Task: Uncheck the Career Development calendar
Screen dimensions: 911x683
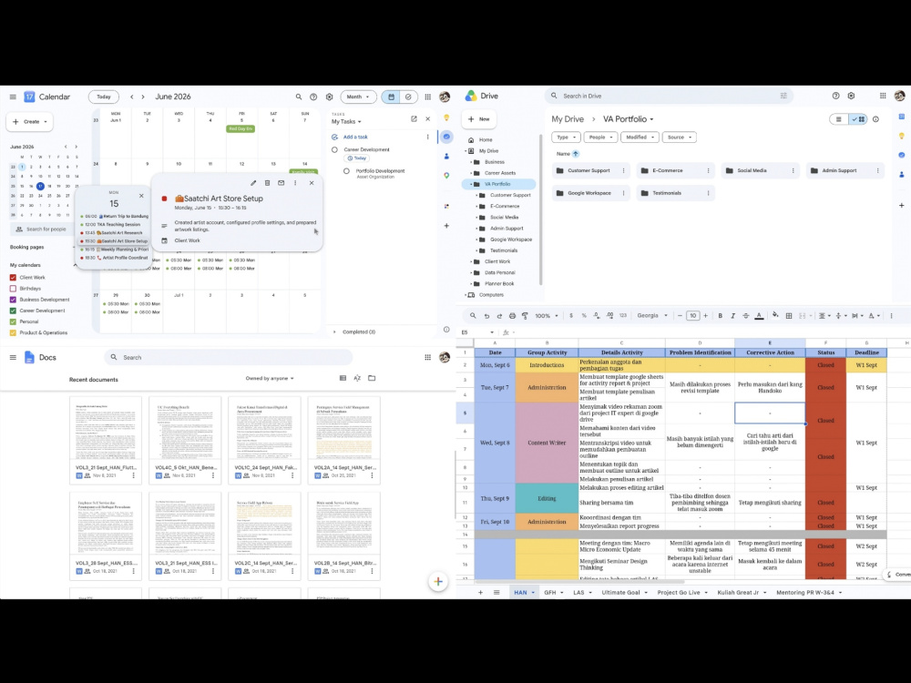Action: coord(13,311)
